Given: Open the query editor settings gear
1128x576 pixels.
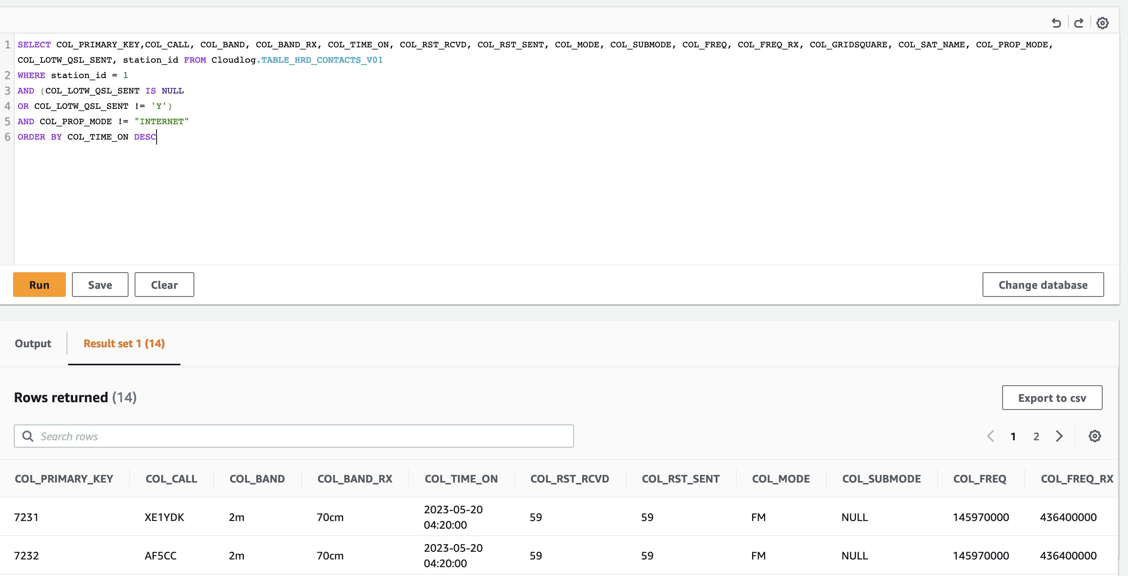Looking at the screenshot, I should [x=1103, y=23].
